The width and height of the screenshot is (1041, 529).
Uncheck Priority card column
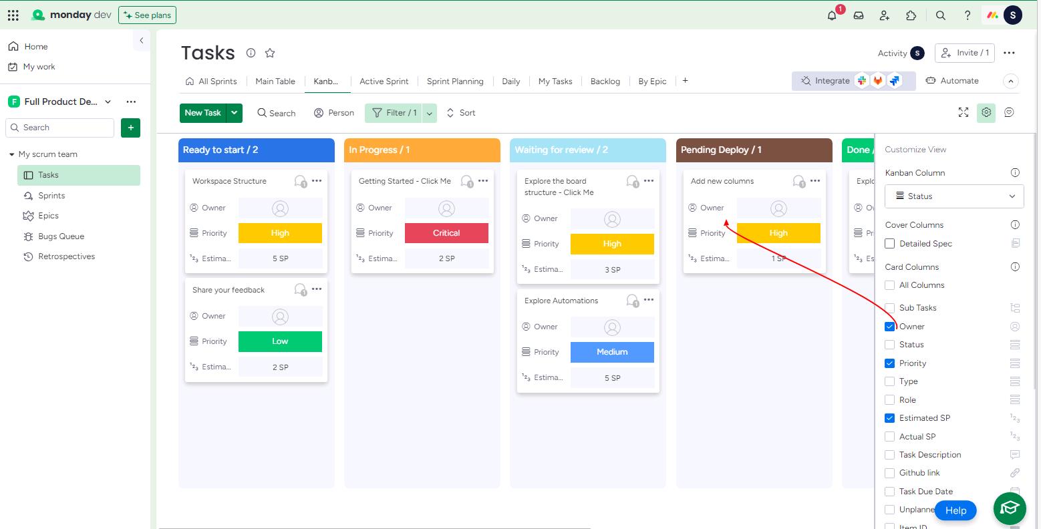pos(890,363)
